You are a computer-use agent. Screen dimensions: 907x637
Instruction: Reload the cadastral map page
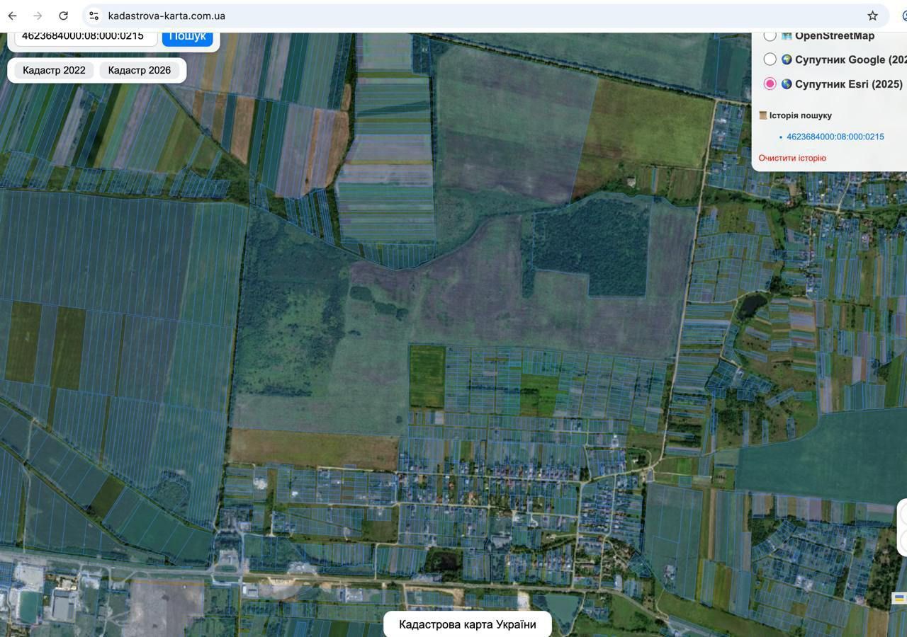(63, 16)
